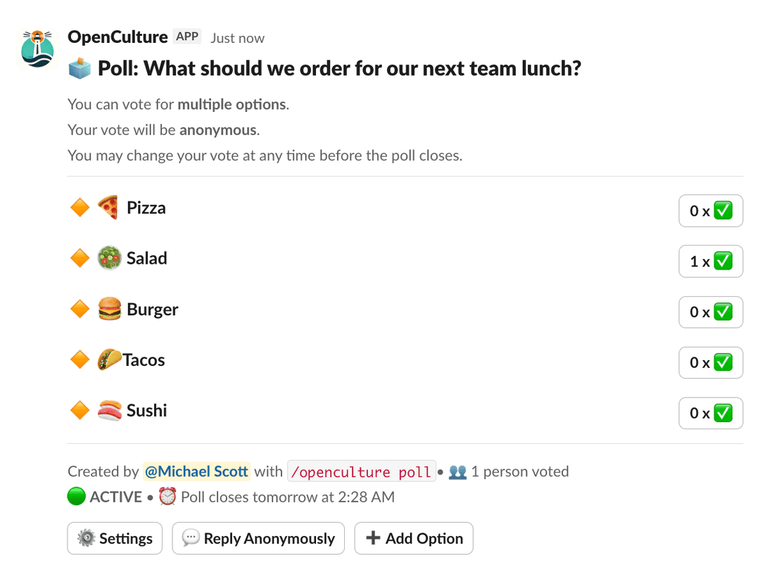Cast a vote for Sushi
Screen dimensions: 760x577
point(711,413)
